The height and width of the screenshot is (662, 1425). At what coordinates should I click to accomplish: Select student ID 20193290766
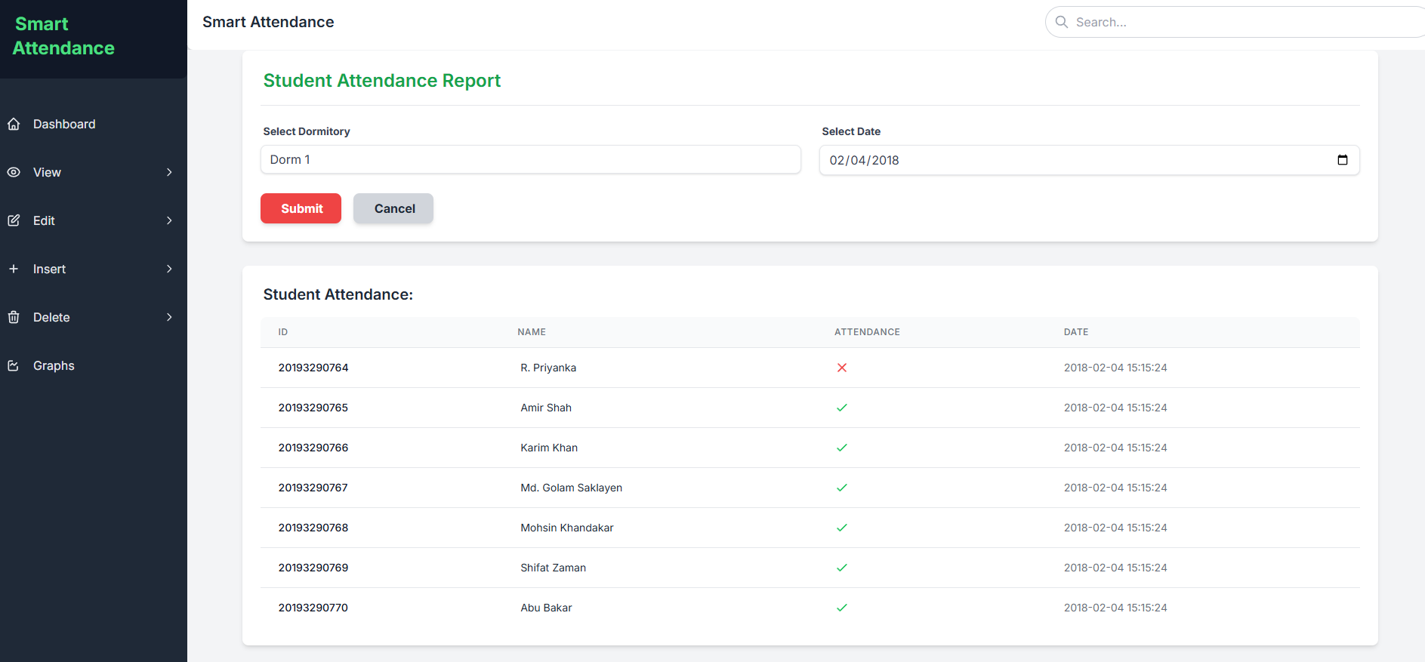click(313, 448)
